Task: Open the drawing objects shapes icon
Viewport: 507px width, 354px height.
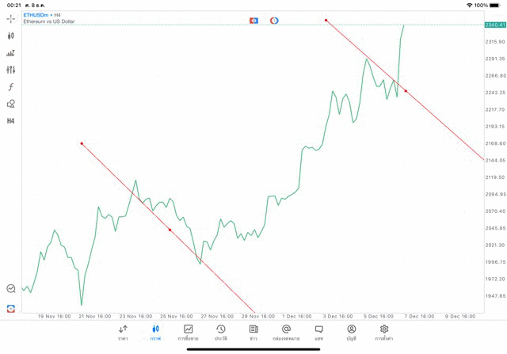Action: click(11, 104)
